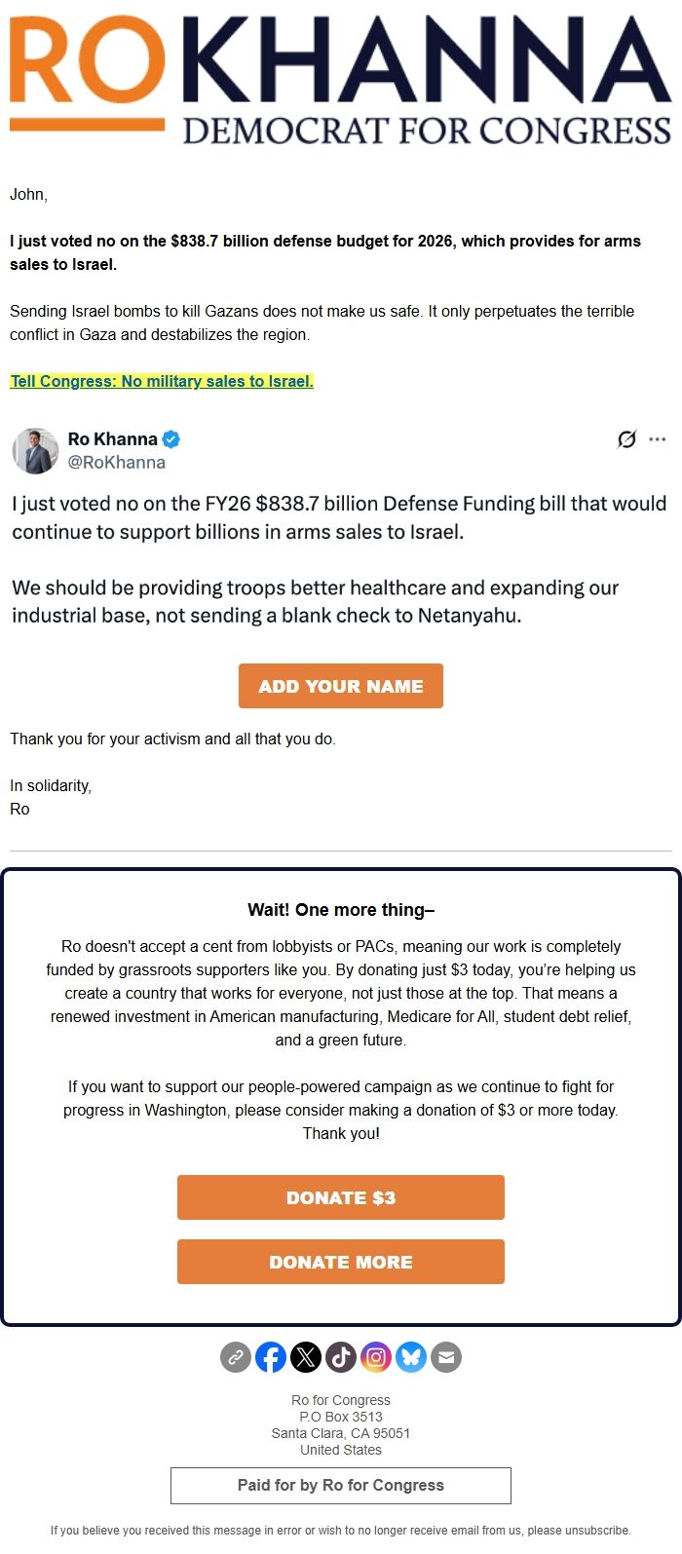The height and width of the screenshot is (1554, 682).
Task: Click the Bluesky butterfly icon
Action: [411, 1356]
